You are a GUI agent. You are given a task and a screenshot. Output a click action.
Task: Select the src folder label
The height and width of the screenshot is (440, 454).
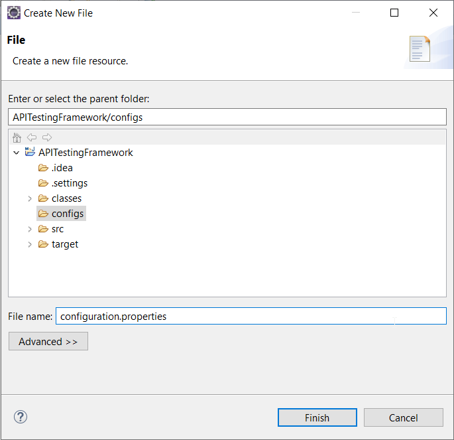pyautogui.click(x=58, y=229)
